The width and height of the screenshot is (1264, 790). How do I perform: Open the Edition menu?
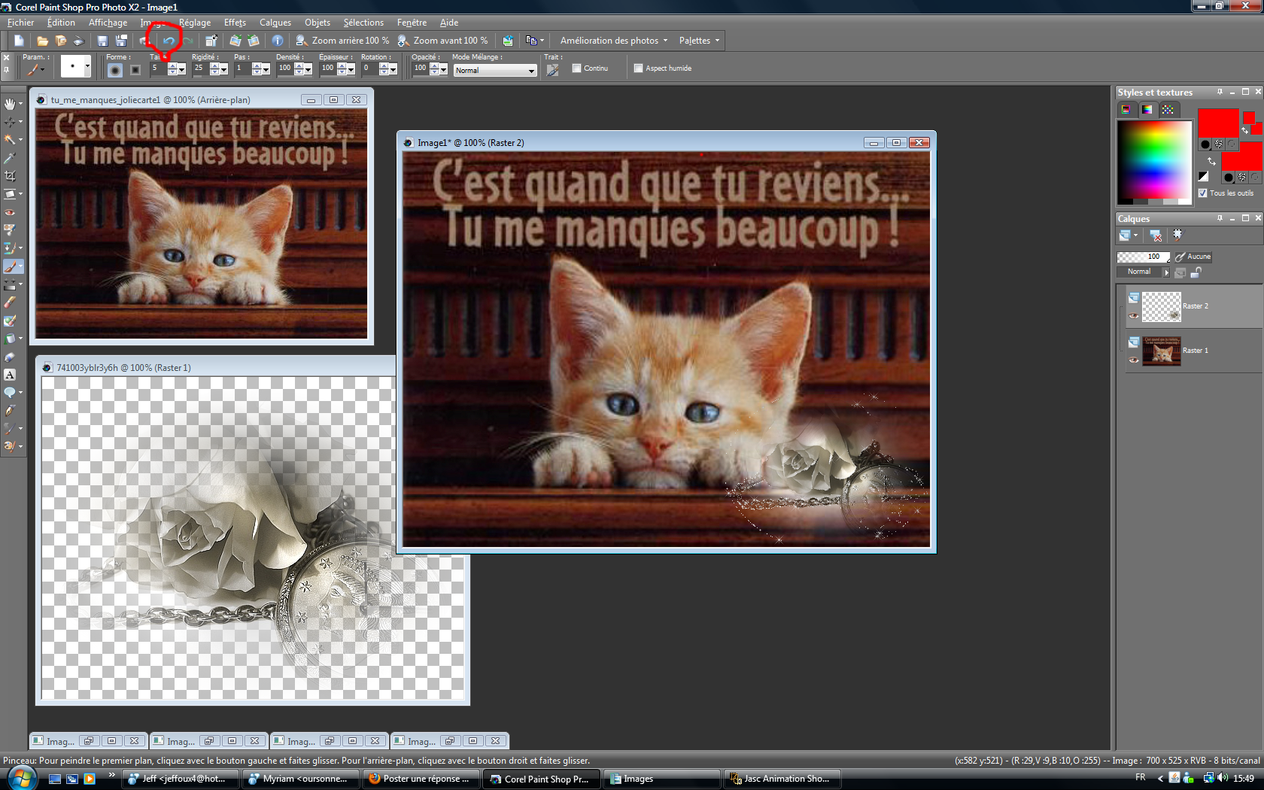(61, 23)
